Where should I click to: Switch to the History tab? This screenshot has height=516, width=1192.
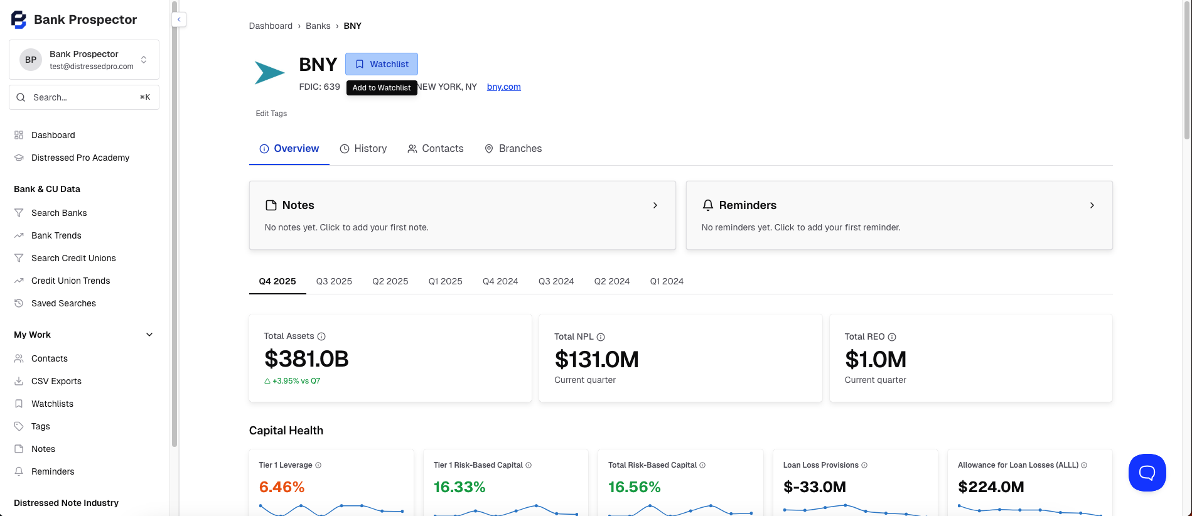tap(363, 149)
